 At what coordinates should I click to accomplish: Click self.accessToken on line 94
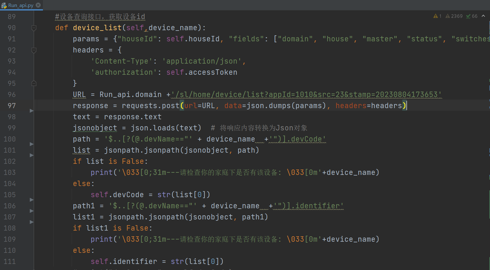click(x=202, y=72)
